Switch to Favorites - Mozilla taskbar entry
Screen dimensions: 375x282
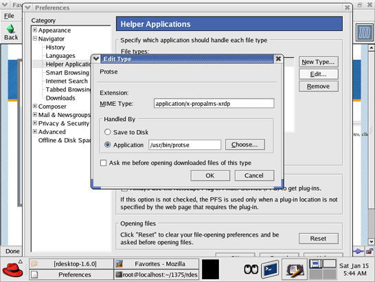click(157, 264)
